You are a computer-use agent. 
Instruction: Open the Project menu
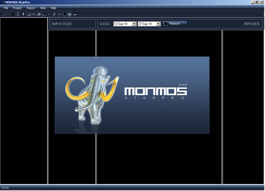[17, 8]
